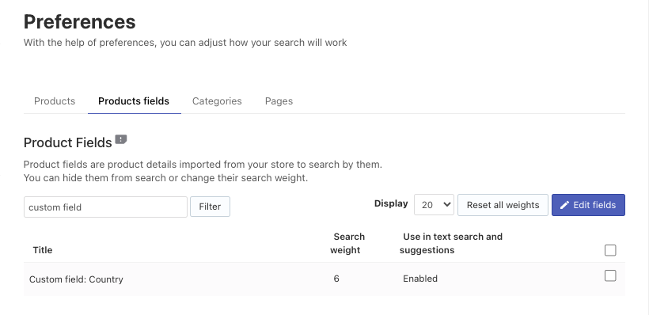Image resolution: width=649 pixels, height=315 pixels.
Task: Click Reset all weights
Action: pyautogui.click(x=503, y=205)
